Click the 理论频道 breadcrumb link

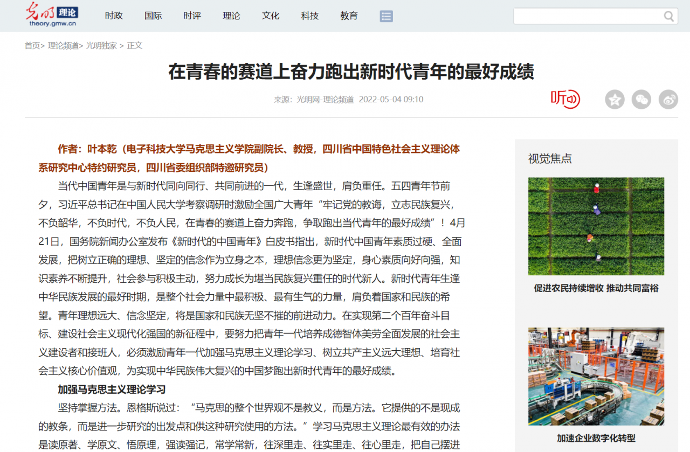(x=63, y=46)
